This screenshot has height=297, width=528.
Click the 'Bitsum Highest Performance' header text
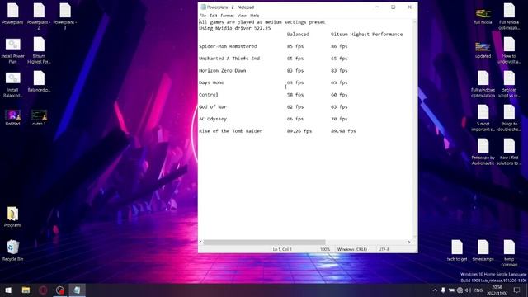pyautogui.click(x=366, y=35)
